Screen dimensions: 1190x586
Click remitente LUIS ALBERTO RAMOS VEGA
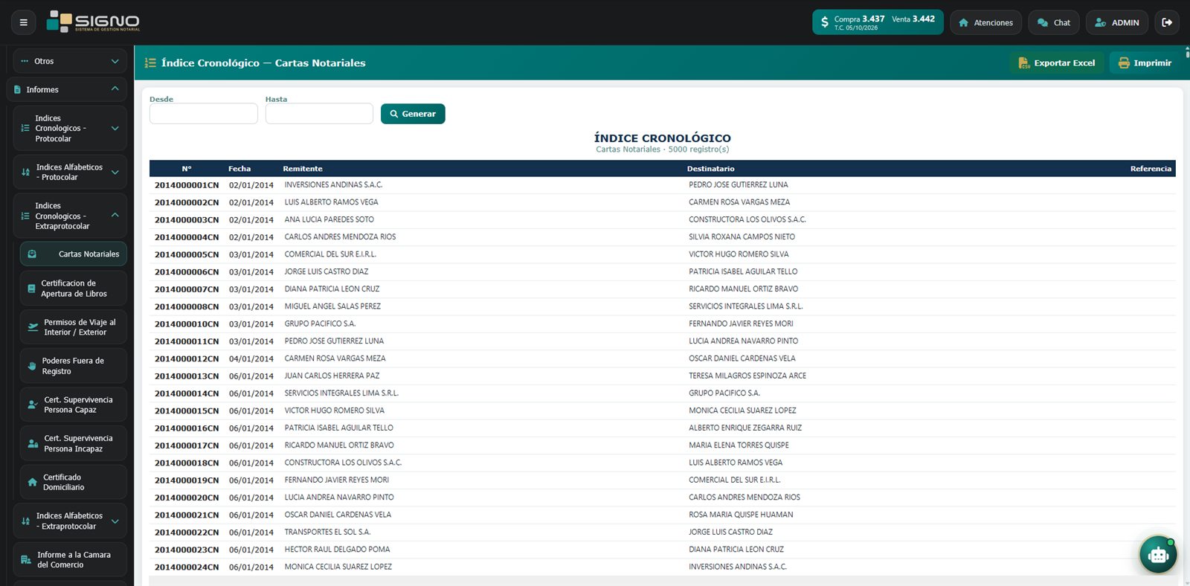point(332,202)
